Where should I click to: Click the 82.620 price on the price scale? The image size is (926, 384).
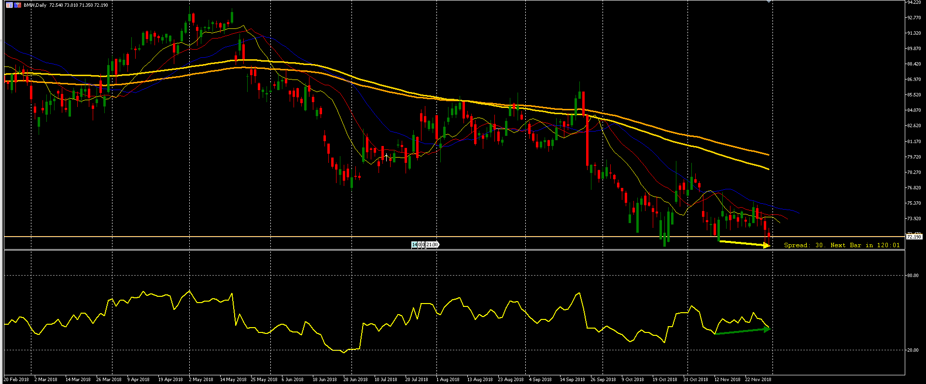click(913, 126)
